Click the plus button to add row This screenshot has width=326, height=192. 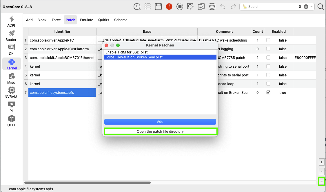pyautogui.click(x=321, y=162)
